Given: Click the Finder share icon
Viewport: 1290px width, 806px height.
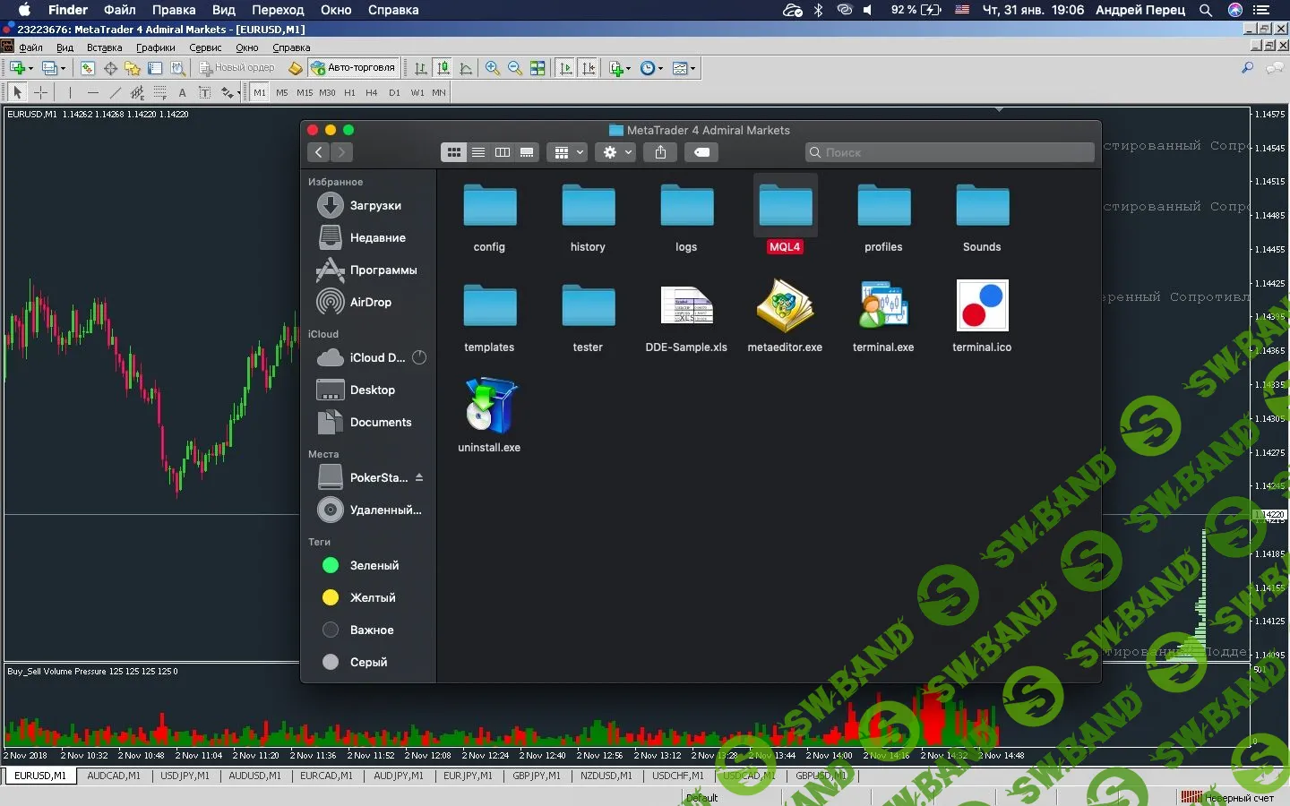Looking at the screenshot, I should point(660,152).
